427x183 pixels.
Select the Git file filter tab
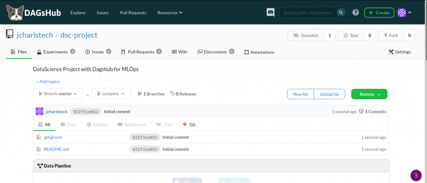[189, 125]
